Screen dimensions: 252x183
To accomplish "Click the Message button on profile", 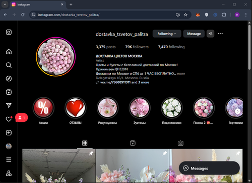I will (x=194, y=34).
